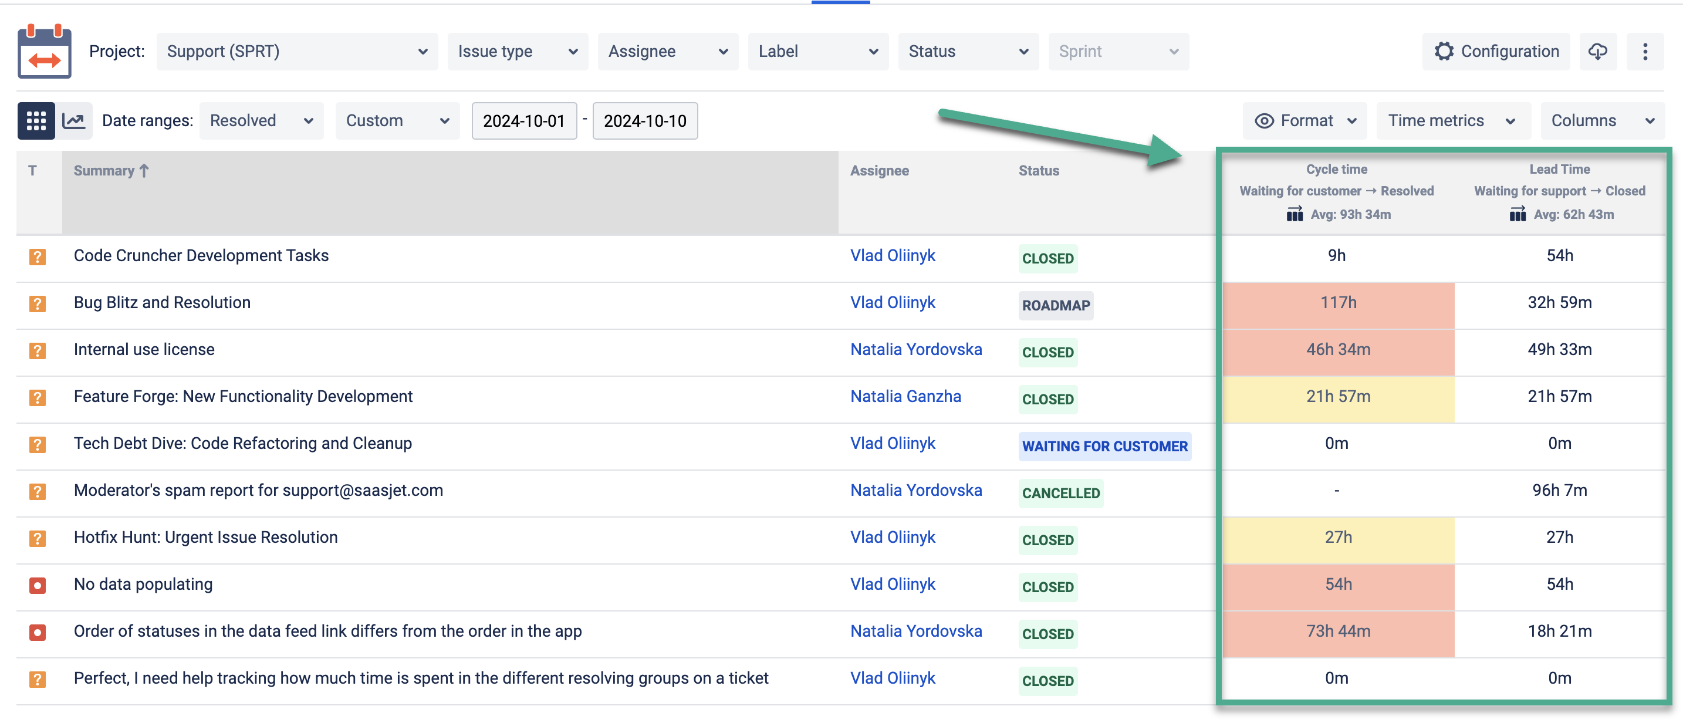
Task: Open the Resolved date range dropdown
Action: (x=261, y=121)
